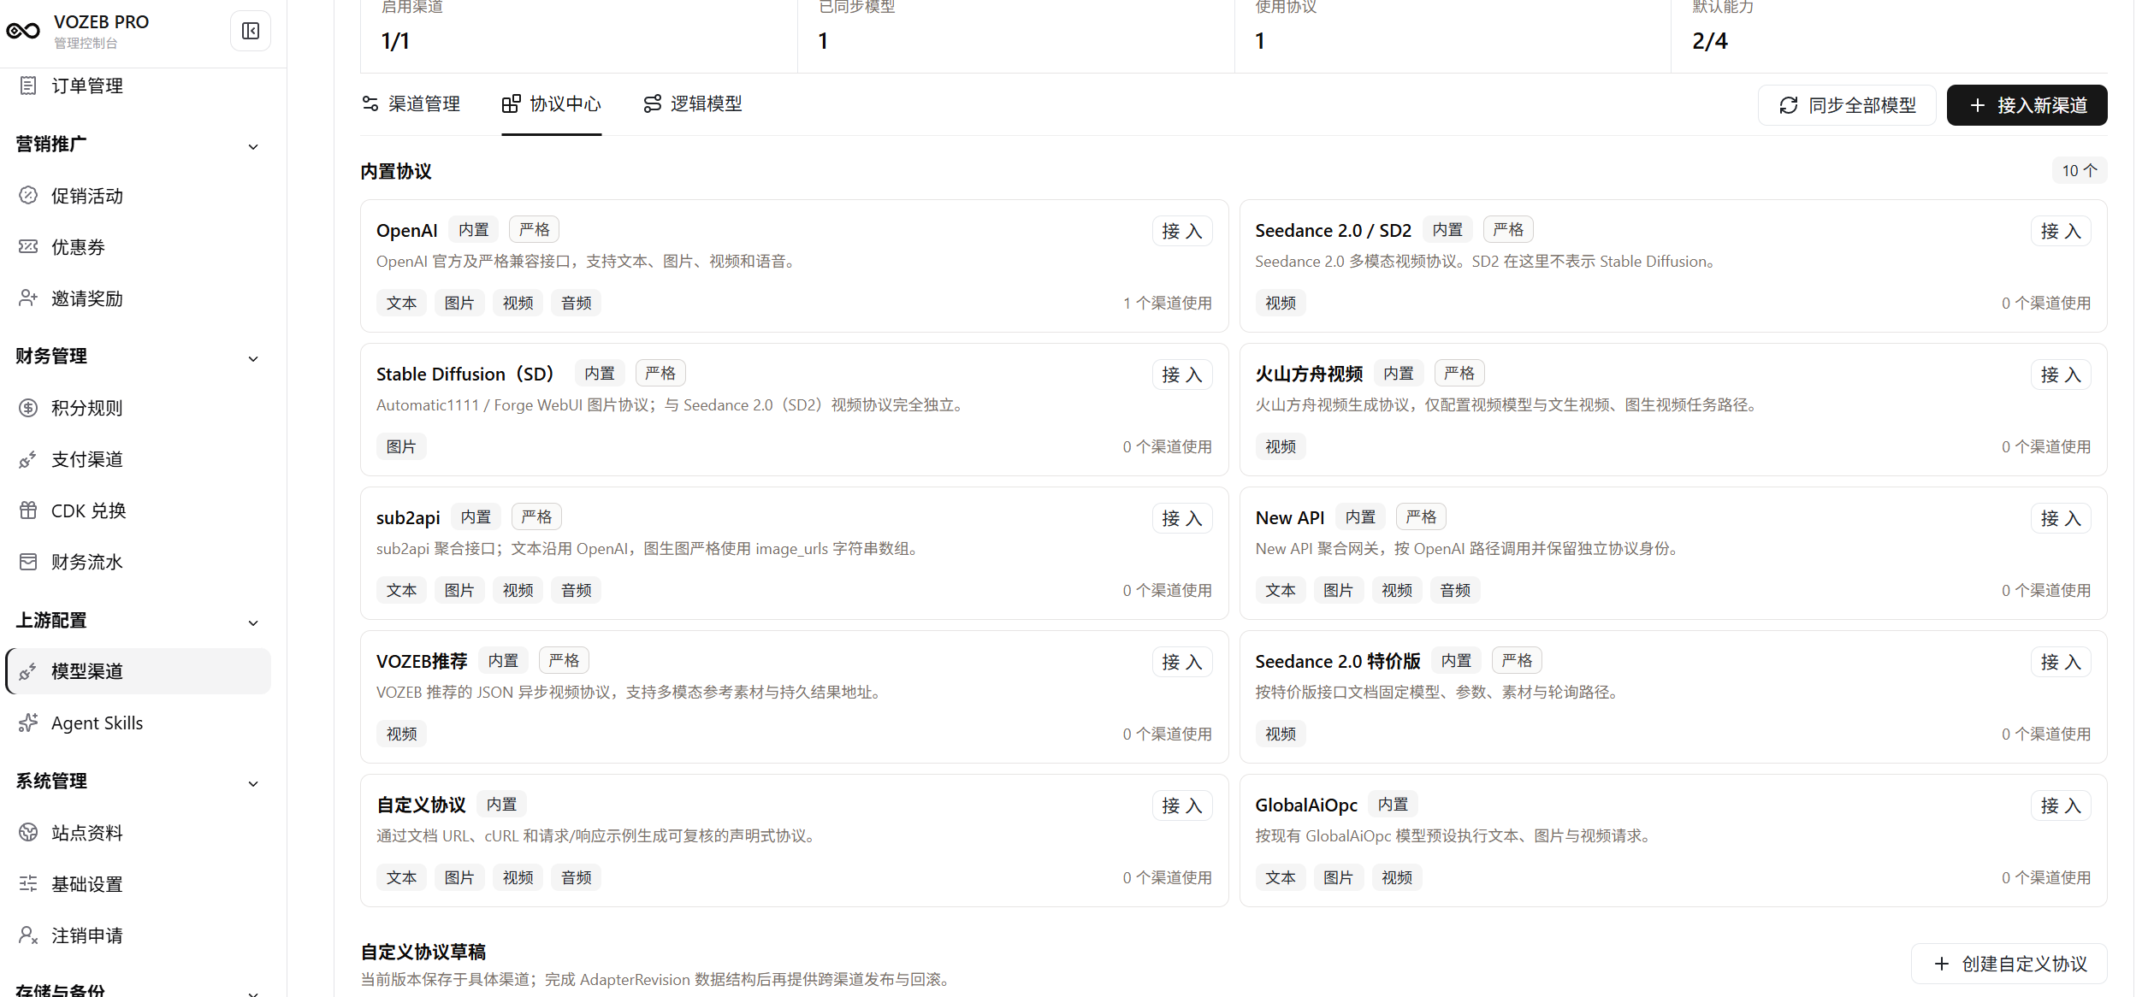The image size is (2148, 997).
Task: Click the OpenAI protocol title
Action: click(406, 231)
